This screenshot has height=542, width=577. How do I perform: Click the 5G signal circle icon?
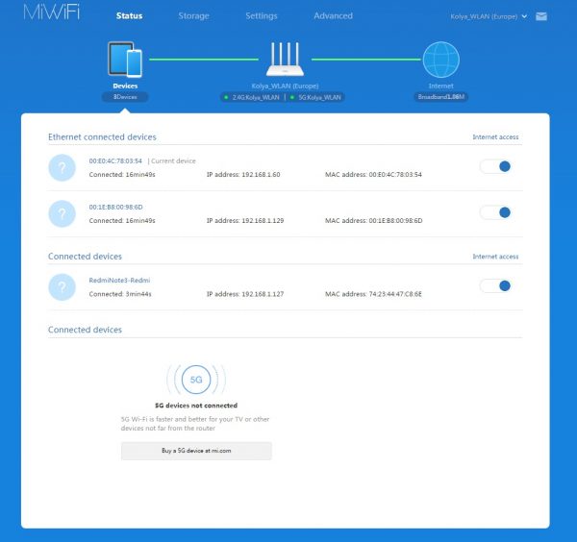pyautogui.click(x=196, y=380)
